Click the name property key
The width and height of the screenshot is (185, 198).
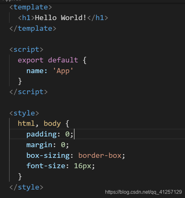(x=35, y=71)
